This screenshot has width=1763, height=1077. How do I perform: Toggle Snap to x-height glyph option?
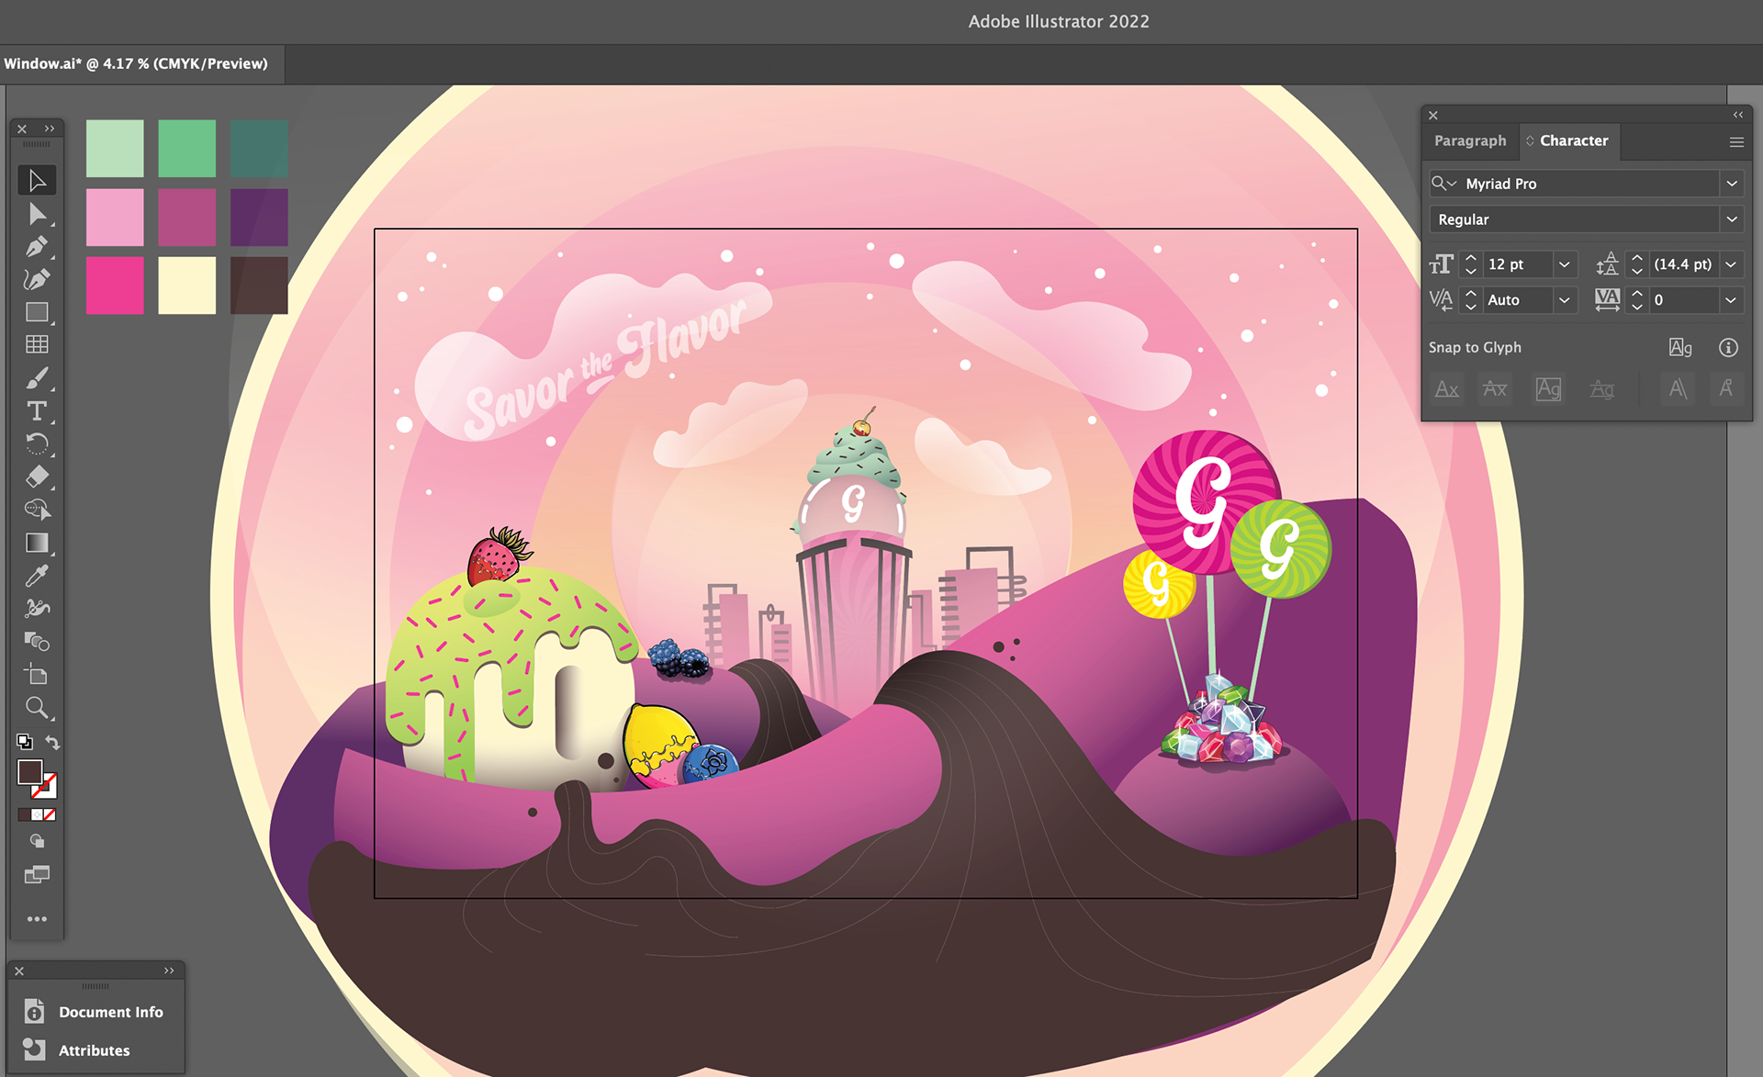click(1495, 389)
